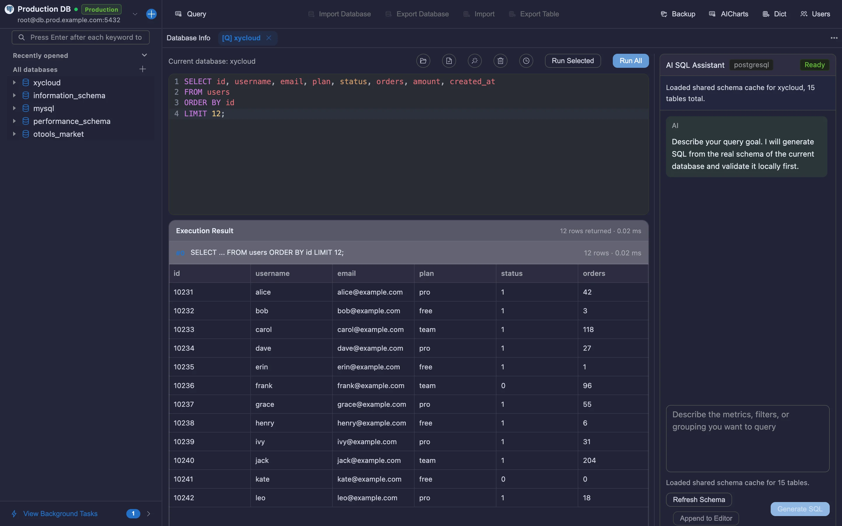This screenshot has width=842, height=526.
Task: Click Export Table in the toolbar
Action: [x=534, y=14]
